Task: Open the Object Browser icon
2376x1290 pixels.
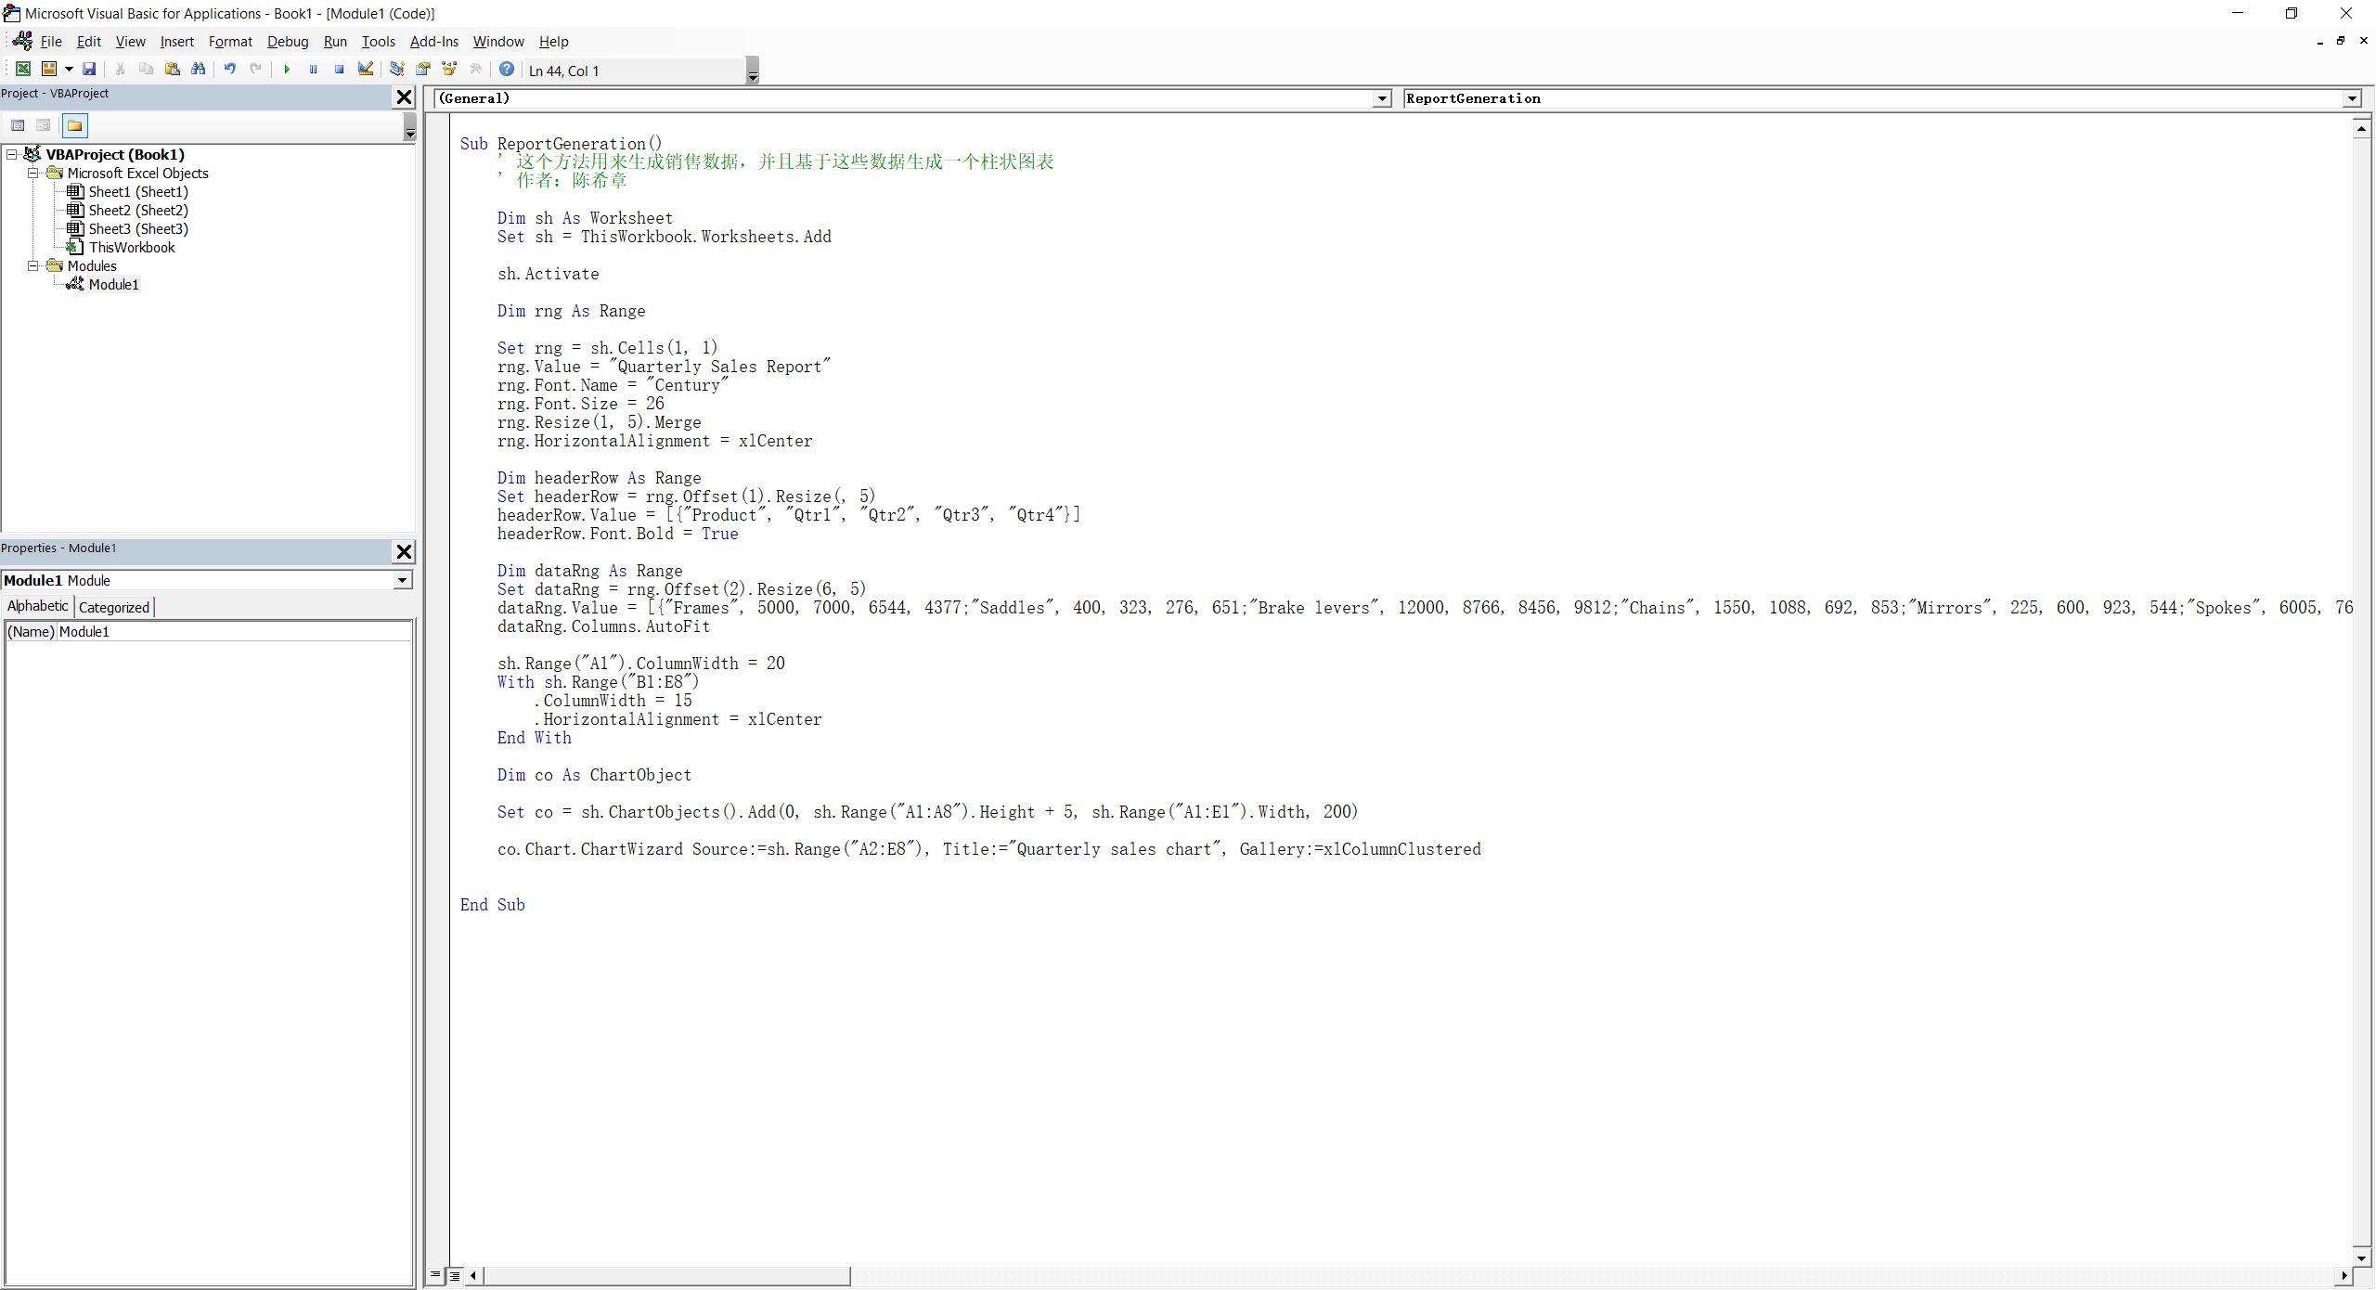Action: (449, 69)
